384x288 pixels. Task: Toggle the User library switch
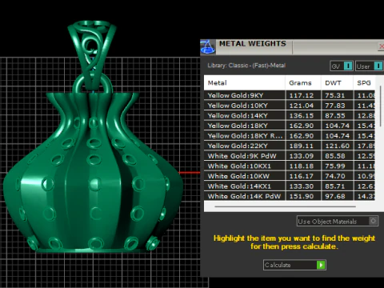coord(369,66)
